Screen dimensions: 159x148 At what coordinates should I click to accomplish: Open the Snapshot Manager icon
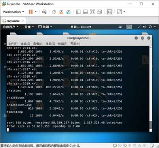click(x=68, y=12)
